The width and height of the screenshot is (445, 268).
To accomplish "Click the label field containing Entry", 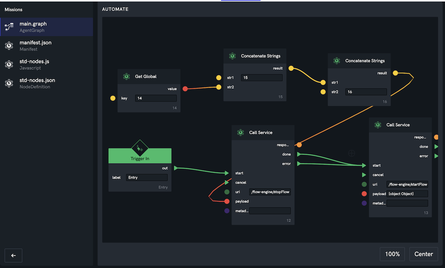I will click(147, 177).
